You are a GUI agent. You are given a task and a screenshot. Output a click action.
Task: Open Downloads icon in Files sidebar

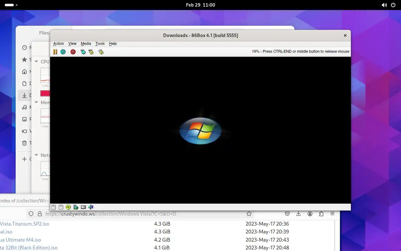[x=24, y=95]
